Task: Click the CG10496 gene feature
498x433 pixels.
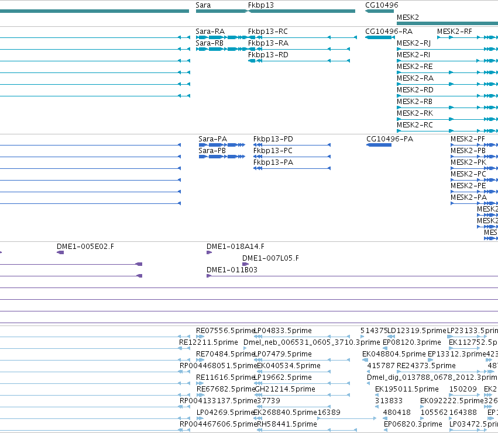Action: [379, 11]
